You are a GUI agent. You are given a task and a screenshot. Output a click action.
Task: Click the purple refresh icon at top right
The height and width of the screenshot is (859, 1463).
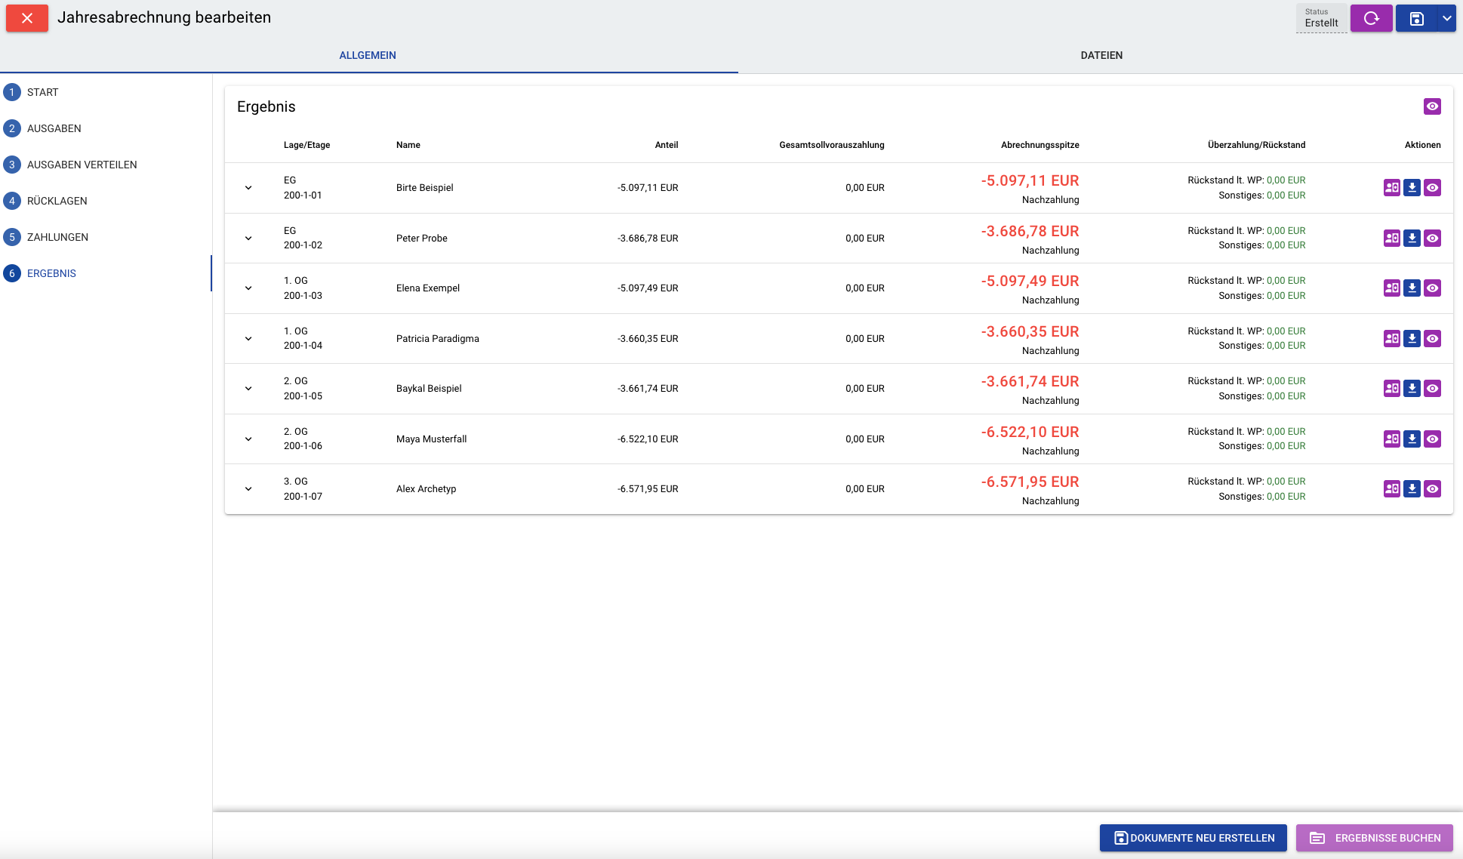pos(1371,18)
